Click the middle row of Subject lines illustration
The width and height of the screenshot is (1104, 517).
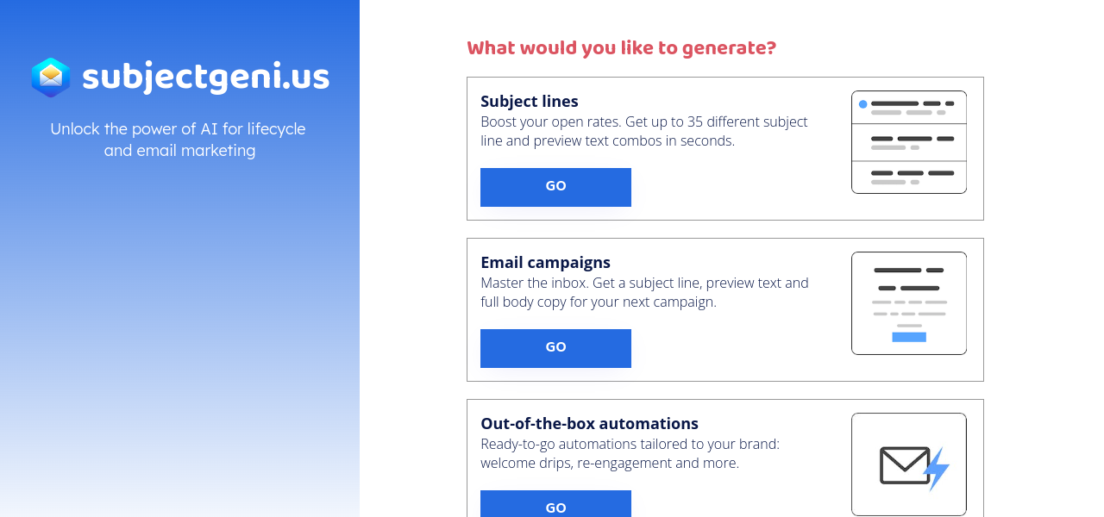point(908,142)
